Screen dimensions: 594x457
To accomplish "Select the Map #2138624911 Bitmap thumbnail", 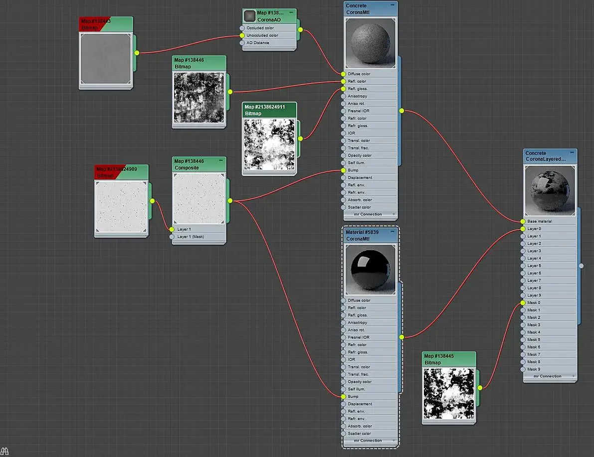I will click(x=269, y=144).
